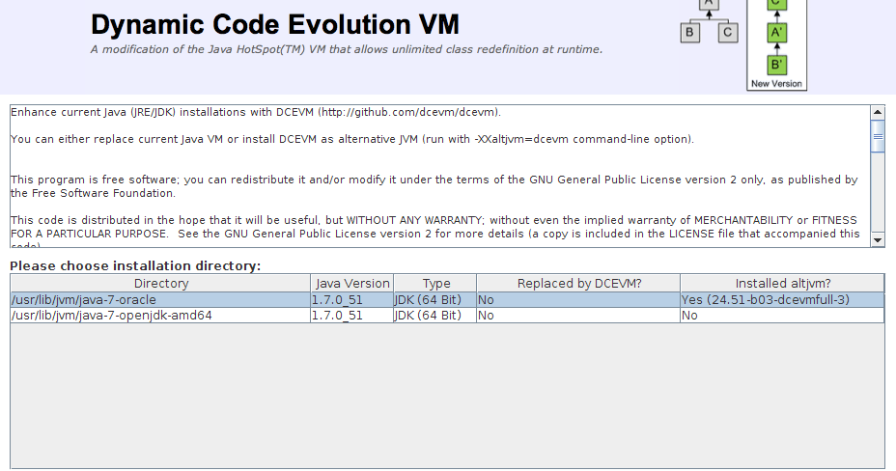The width and height of the screenshot is (896, 471).
Task: Sort table by Directory column header
Action: click(160, 283)
